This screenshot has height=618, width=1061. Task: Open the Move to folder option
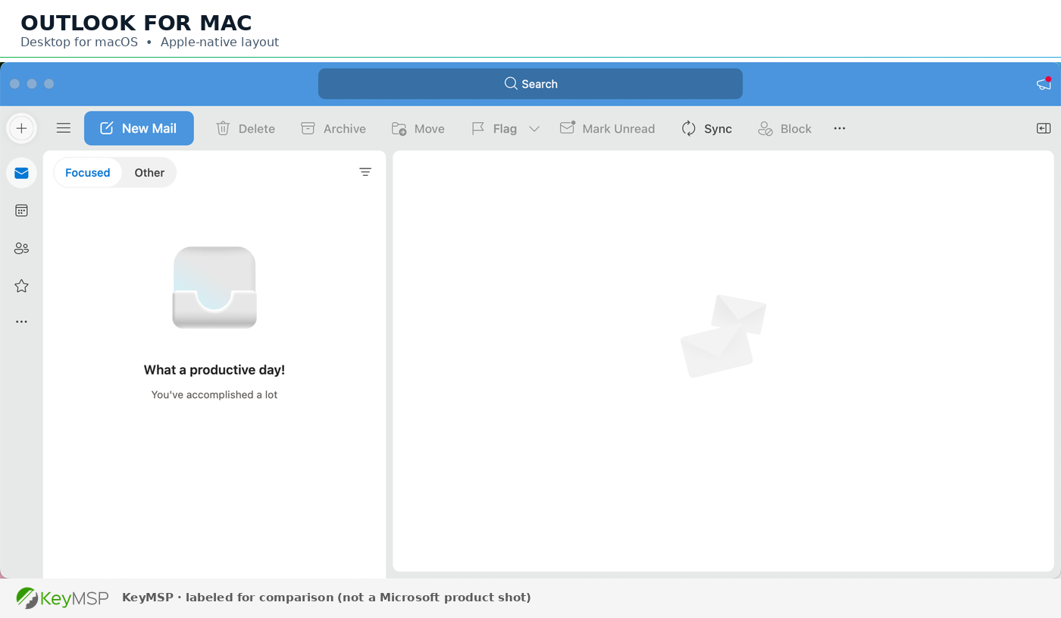click(418, 129)
